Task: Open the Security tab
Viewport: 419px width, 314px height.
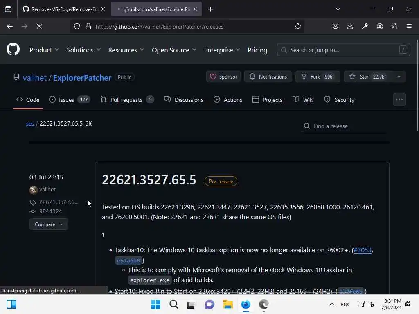Action: 339,100
